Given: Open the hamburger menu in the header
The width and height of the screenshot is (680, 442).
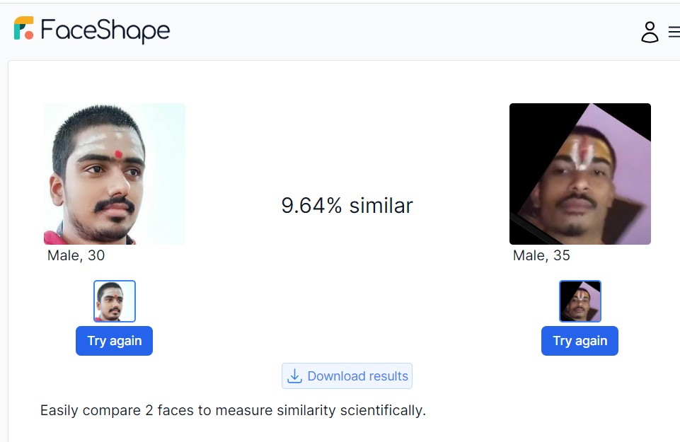Looking at the screenshot, I should point(674,33).
